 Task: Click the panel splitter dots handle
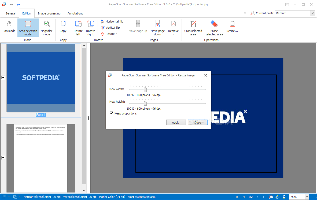pos(88,118)
